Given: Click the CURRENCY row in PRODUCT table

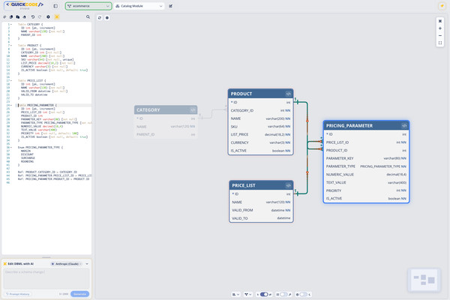Looking at the screenshot, I should [x=260, y=142].
